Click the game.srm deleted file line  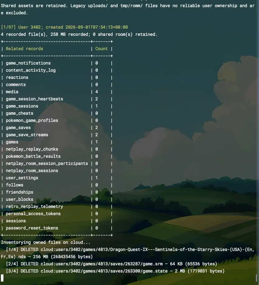[111, 264]
